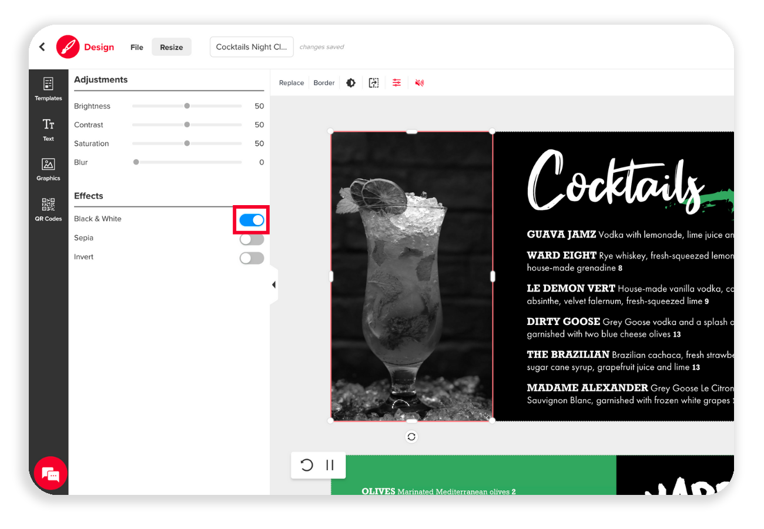This screenshot has width=764, height=529.
Task: Open the live chat bubble
Action: (x=51, y=473)
